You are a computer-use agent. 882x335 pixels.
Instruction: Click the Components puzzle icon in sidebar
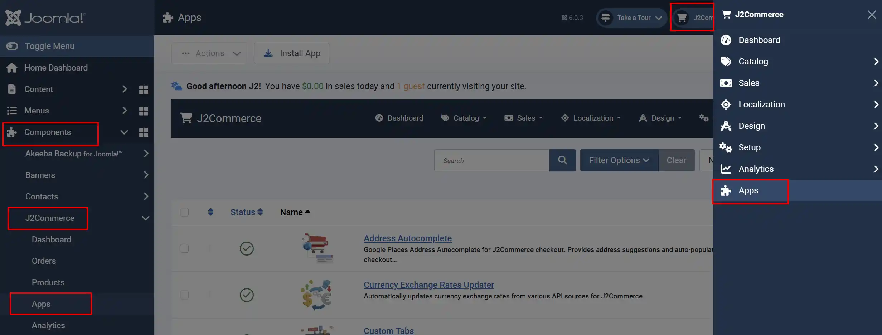[12, 132]
